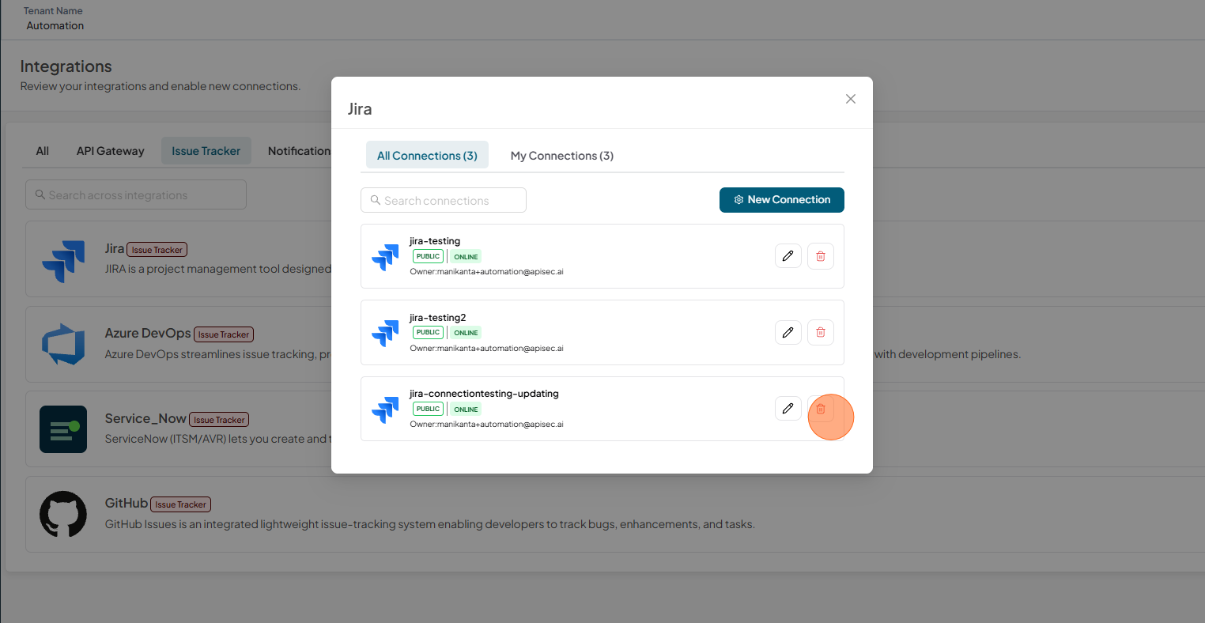Switch to All Connections (3) tab
The height and width of the screenshot is (623, 1205).
(427, 156)
